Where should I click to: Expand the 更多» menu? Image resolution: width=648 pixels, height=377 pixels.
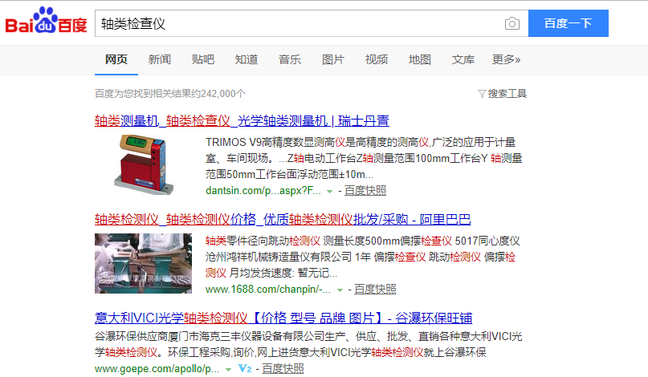[506, 60]
